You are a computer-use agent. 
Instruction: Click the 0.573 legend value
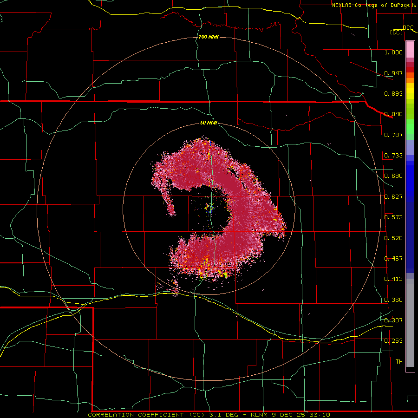tap(393, 217)
